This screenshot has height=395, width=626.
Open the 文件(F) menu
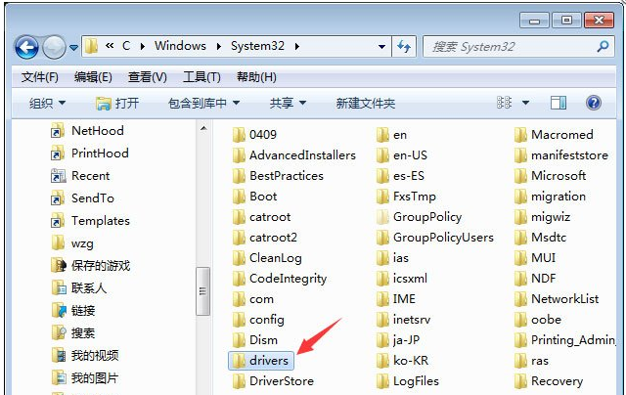point(40,77)
